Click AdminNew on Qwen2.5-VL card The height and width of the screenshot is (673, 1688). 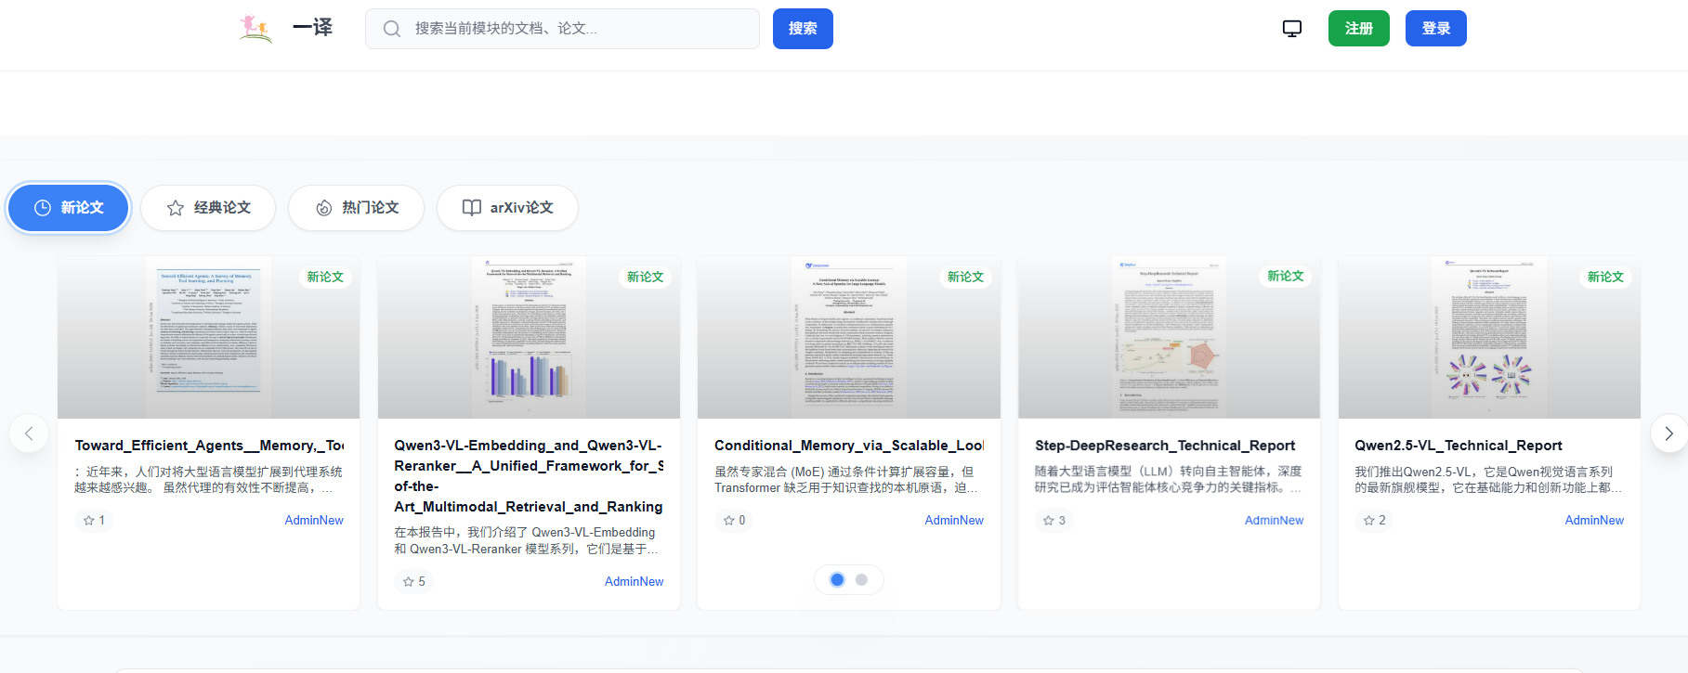(x=1594, y=521)
